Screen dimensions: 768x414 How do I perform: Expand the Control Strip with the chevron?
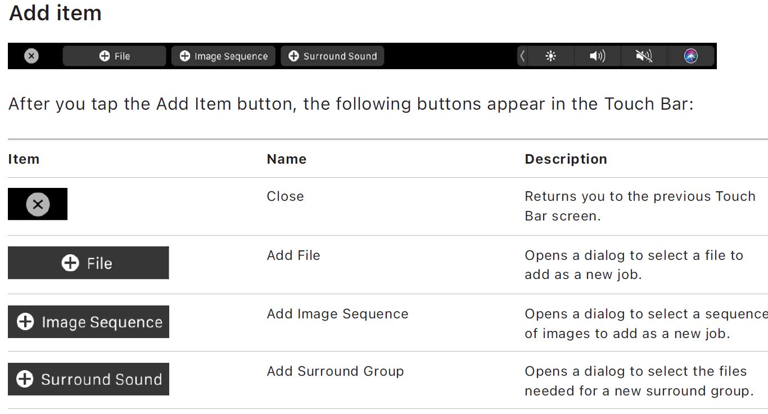tap(522, 56)
